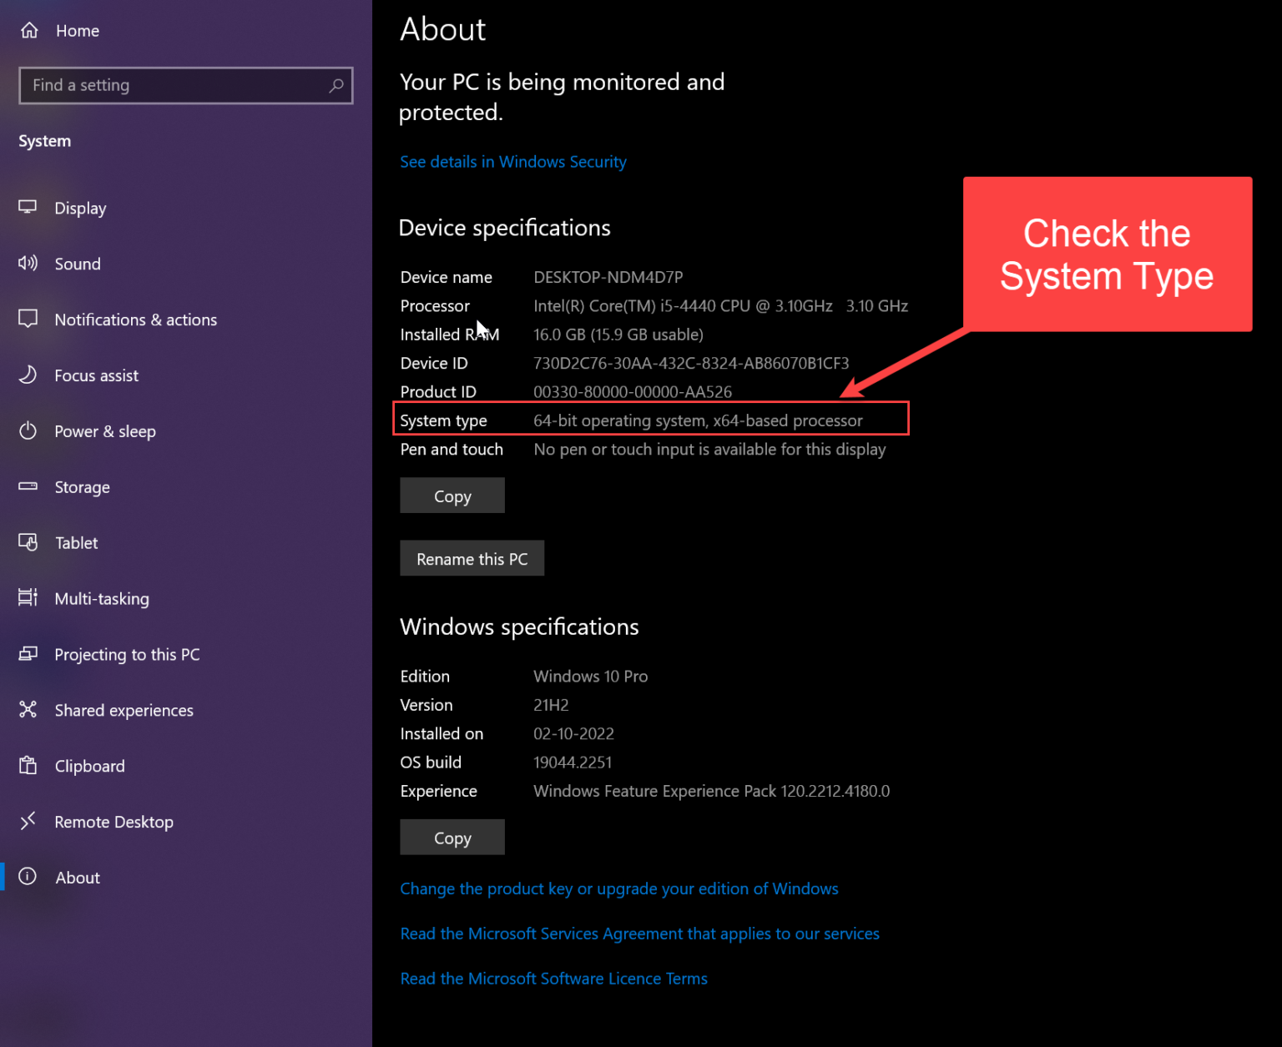Click the Notifications & actions bell icon
1282x1047 pixels.
[28, 319]
